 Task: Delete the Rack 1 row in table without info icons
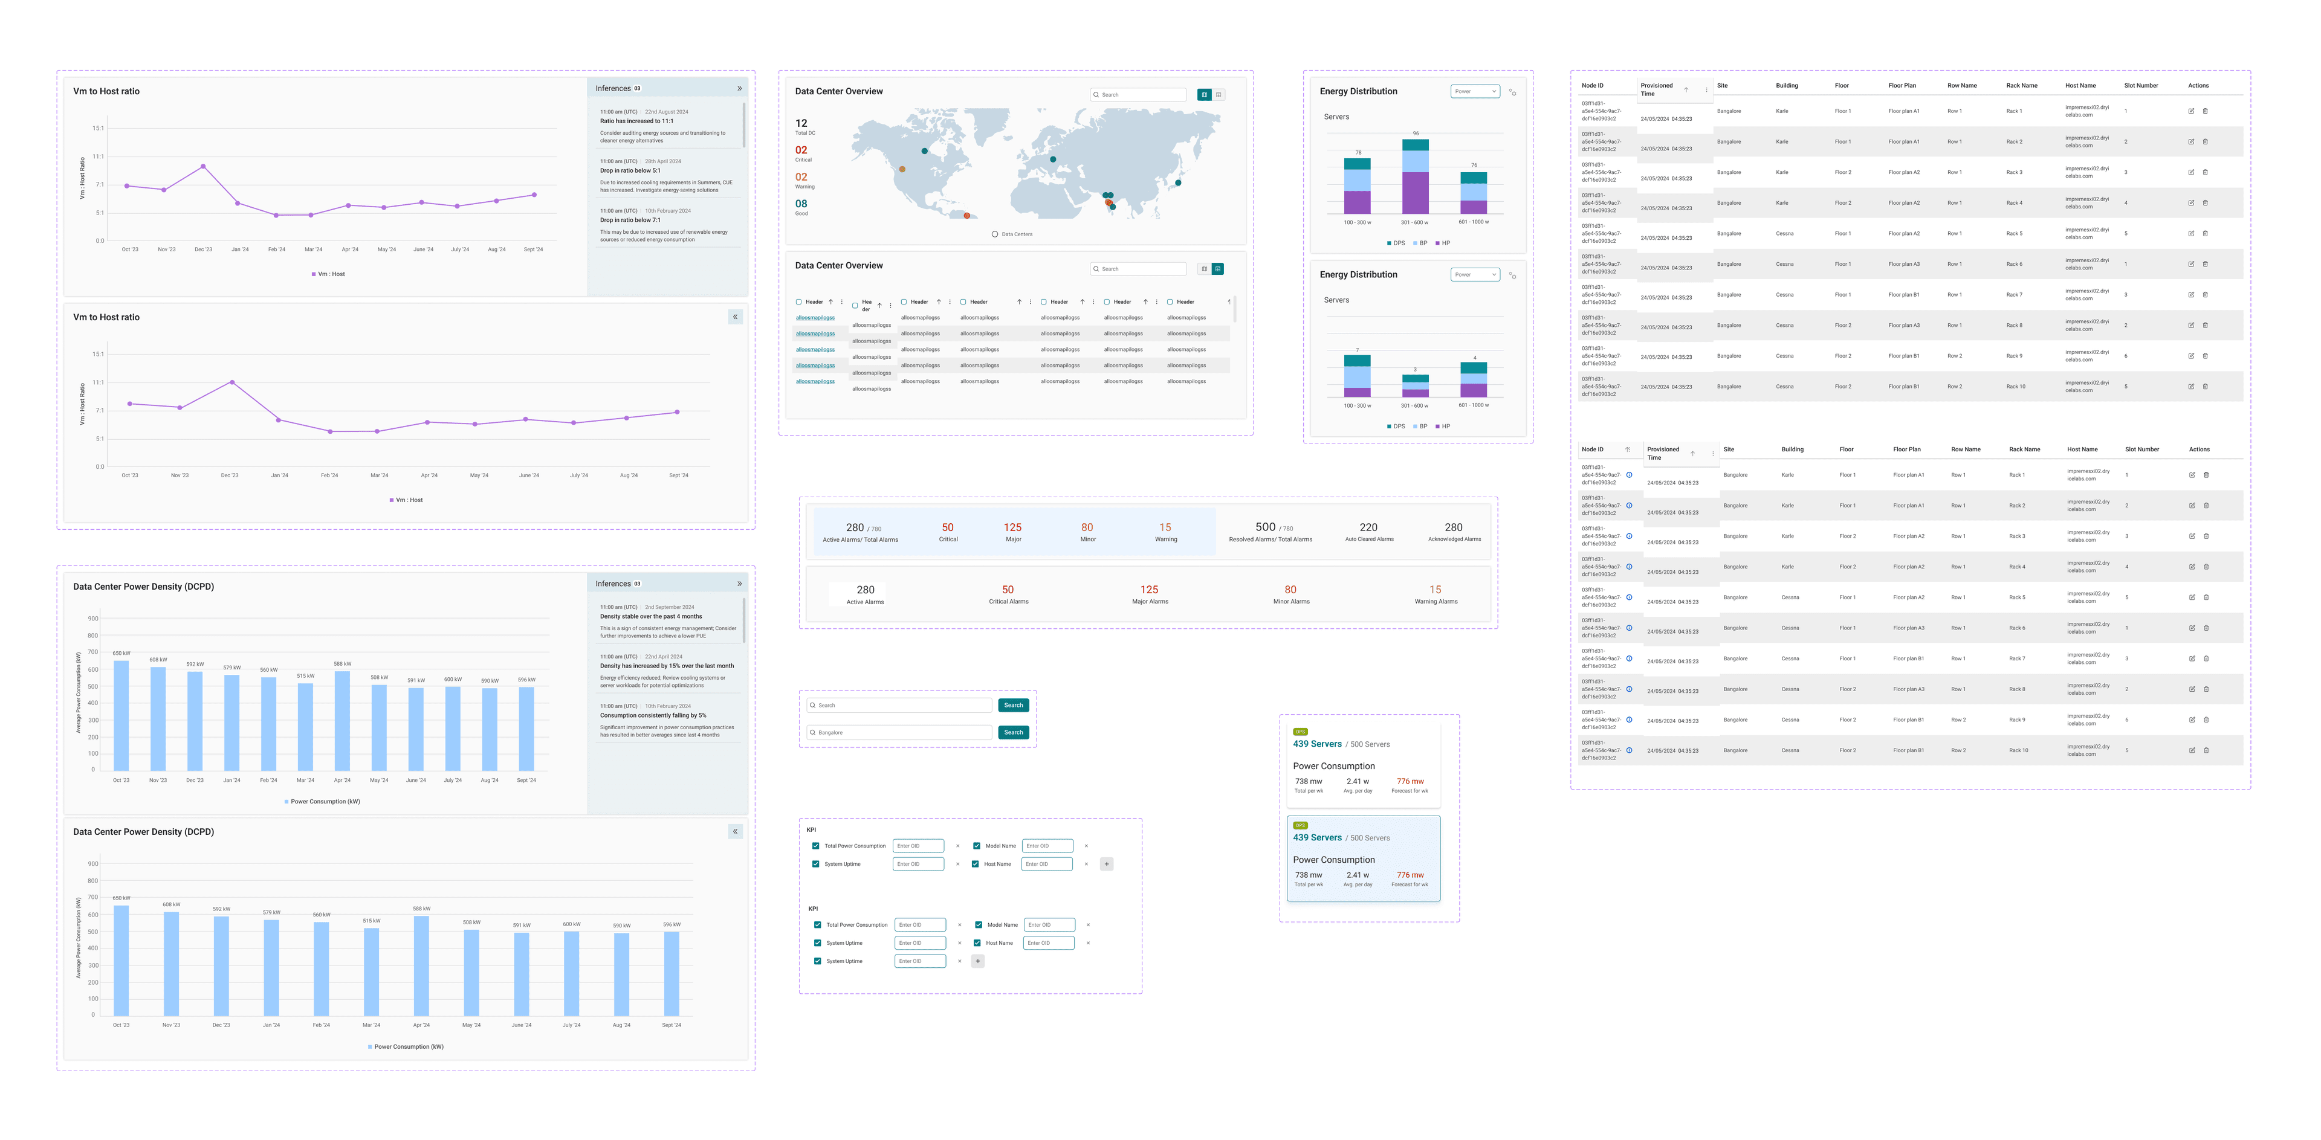pyautogui.click(x=2205, y=111)
